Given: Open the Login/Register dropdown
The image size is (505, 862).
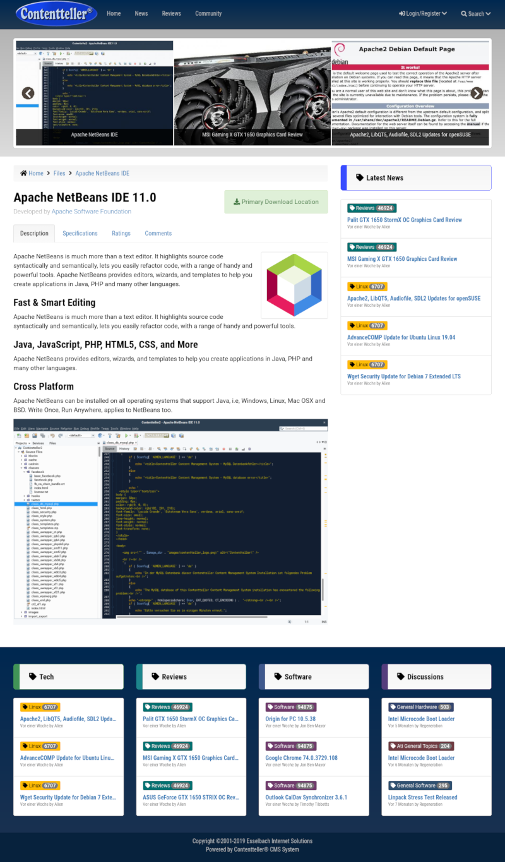Looking at the screenshot, I should click(423, 13).
